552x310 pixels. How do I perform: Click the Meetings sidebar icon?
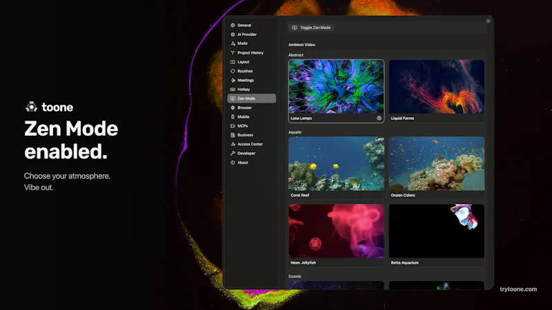tap(233, 80)
